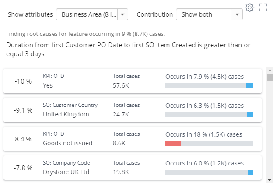The height and width of the screenshot is (183, 273).
Task: Click the 57.6K total cases value
Action: (121, 85)
